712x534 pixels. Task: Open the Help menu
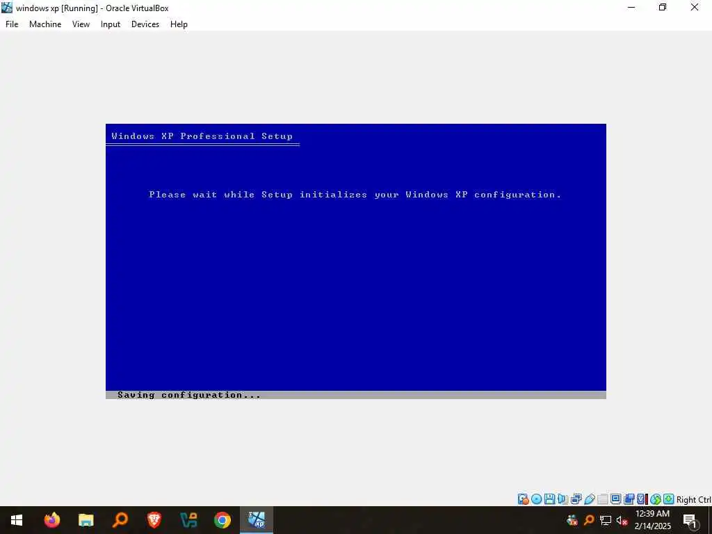pyautogui.click(x=179, y=24)
